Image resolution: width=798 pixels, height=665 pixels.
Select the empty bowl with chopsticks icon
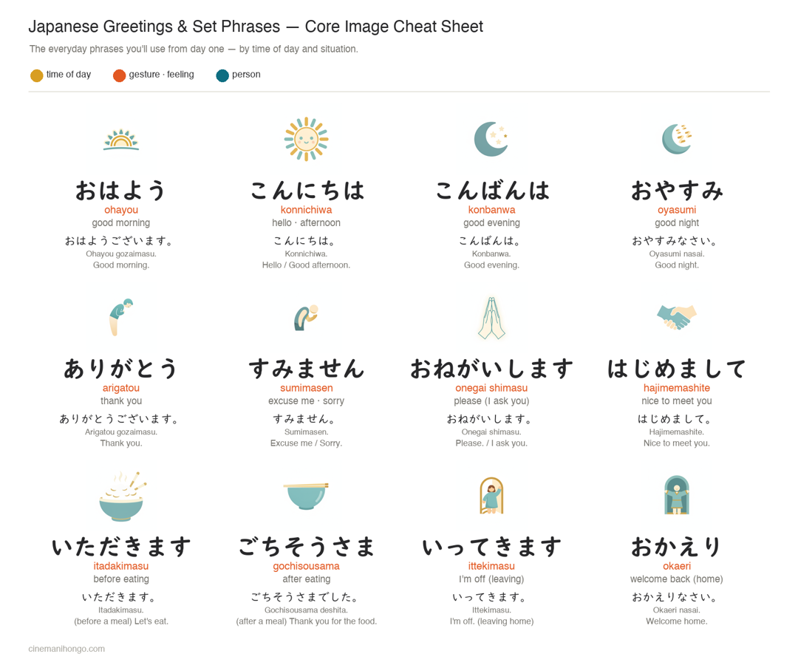coord(307,496)
